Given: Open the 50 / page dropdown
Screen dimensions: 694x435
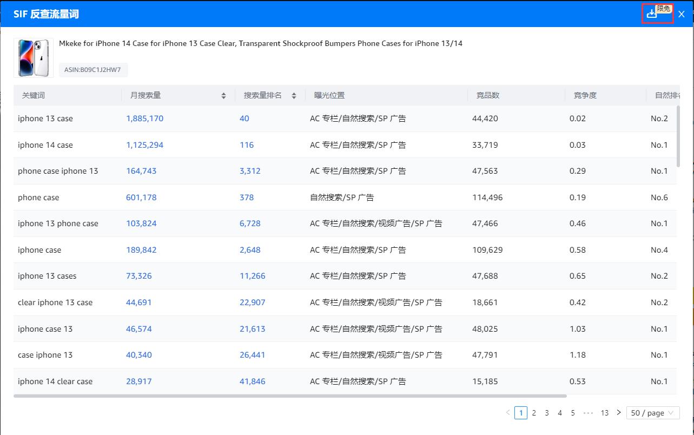Looking at the screenshot, I should coord(652,413).
